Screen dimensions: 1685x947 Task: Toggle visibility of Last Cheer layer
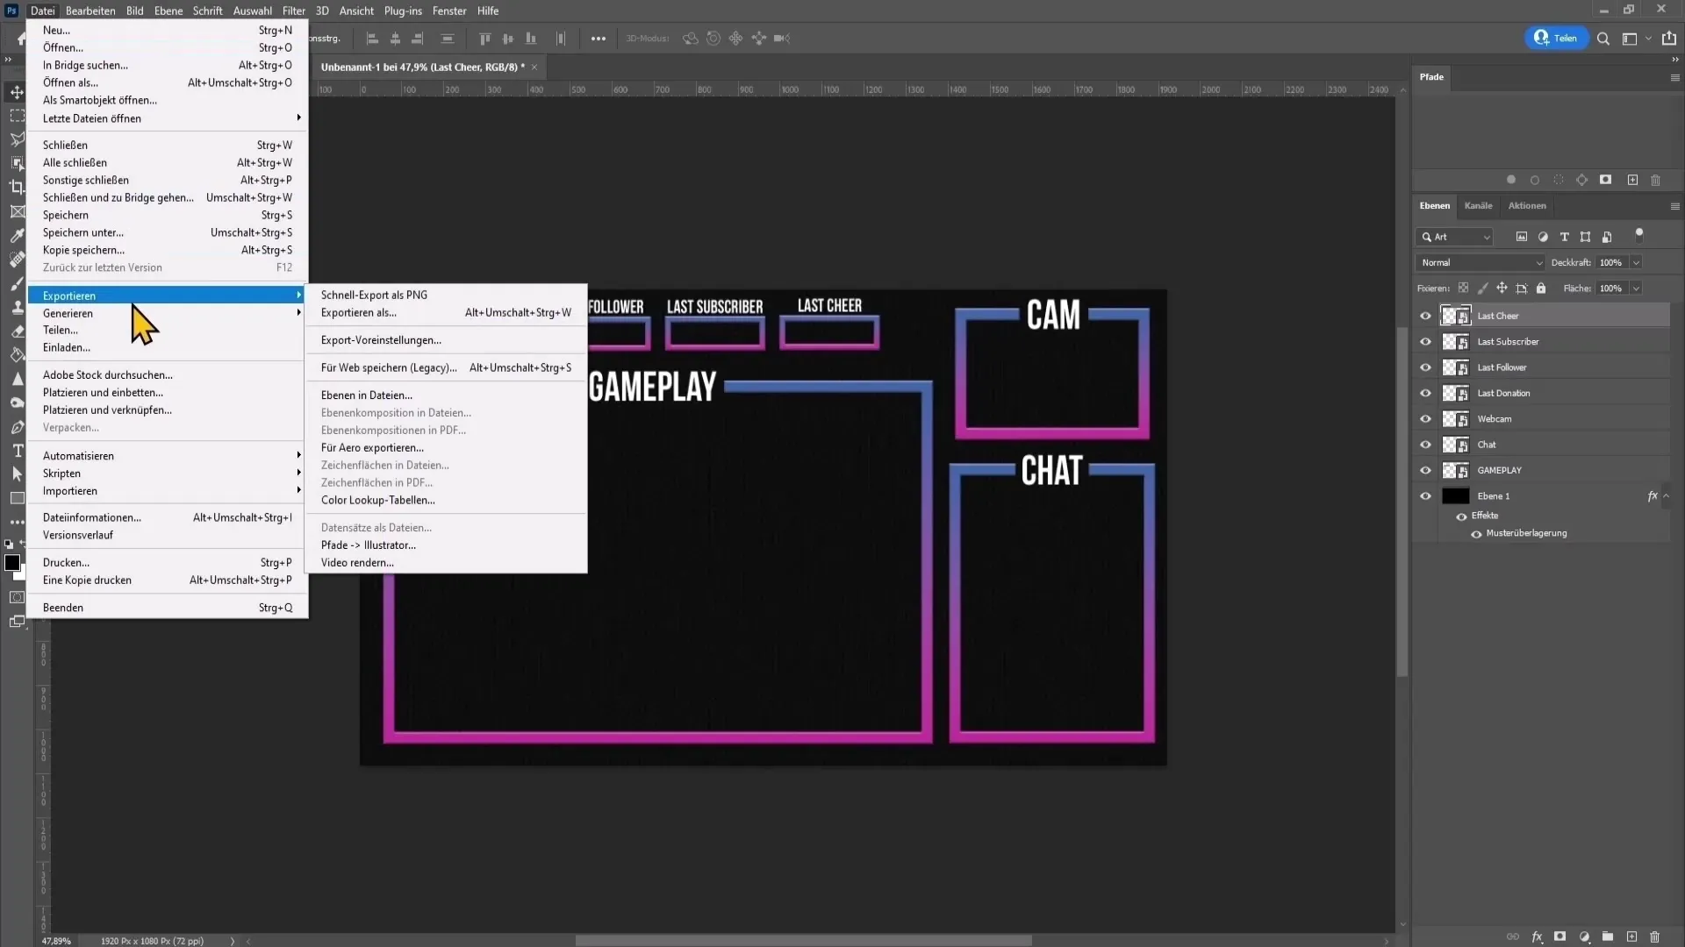point(1426,316)
